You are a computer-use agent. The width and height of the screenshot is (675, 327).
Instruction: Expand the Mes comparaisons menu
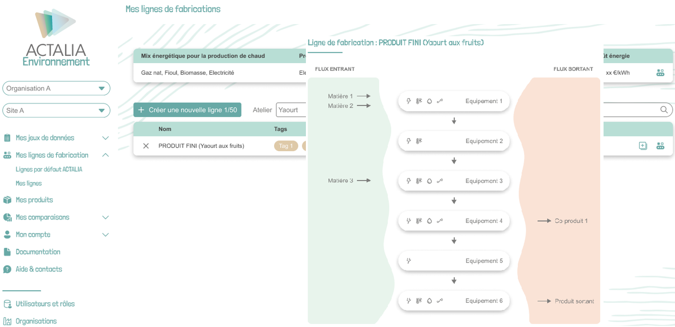pyautogui.click(x=105, y=217)
